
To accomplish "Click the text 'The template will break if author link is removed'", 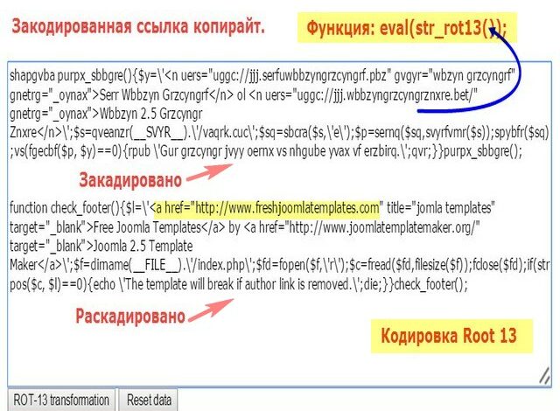I will tap(236, 284).
